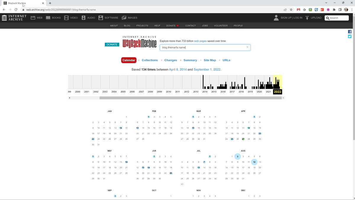Click the top-right Search box

tap(337, 18)
